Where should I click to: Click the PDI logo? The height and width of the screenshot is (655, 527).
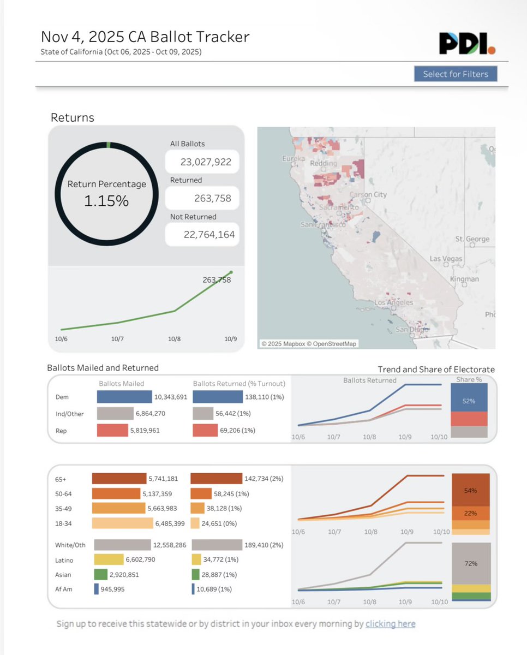(466, 43)
